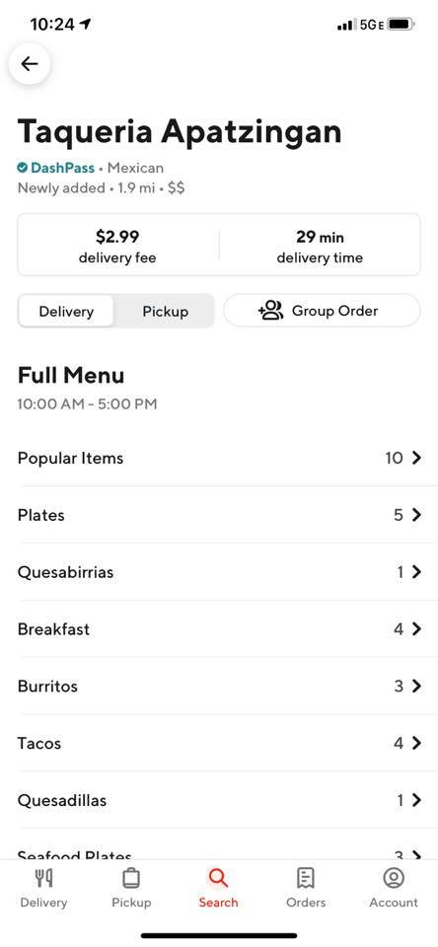
Task: Open the Account profile icon
Action: coord(394,878)
